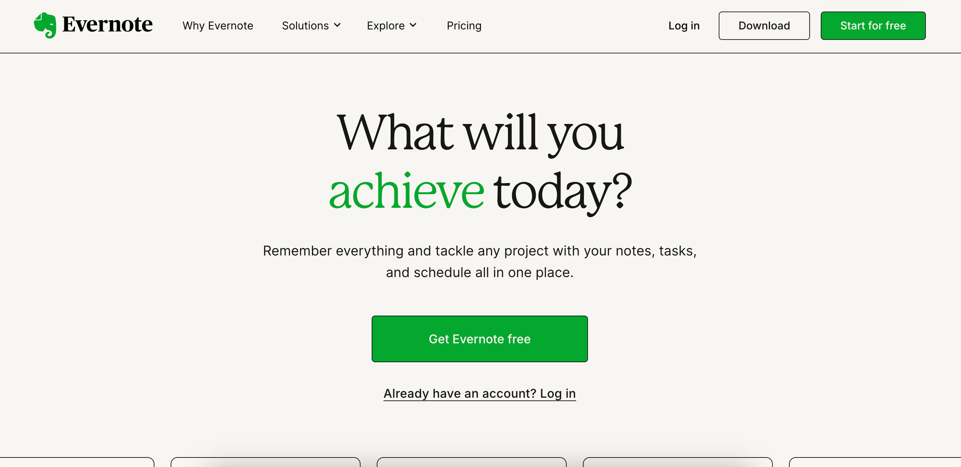The width and height of the screenshot is (961, 467).
Task: Open the Why Evernote page
Action: [218, 25]
